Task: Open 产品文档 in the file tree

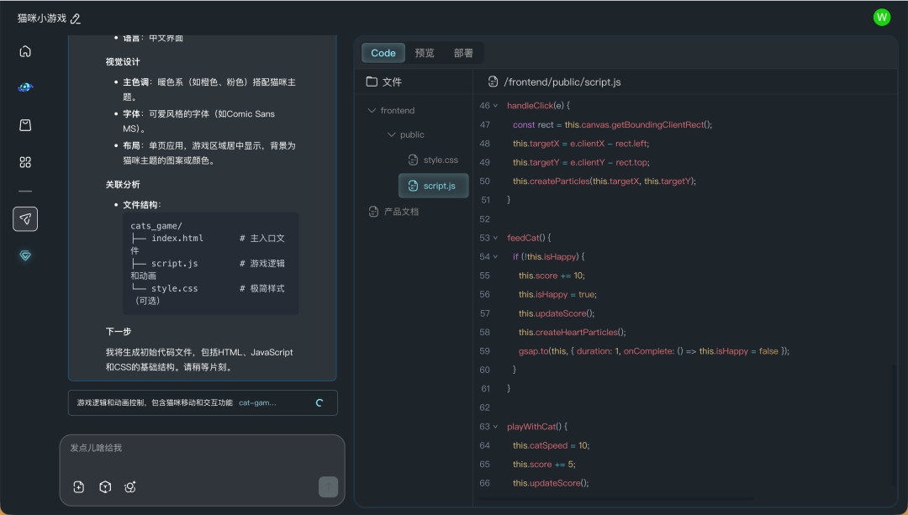Action: point(394,212)
